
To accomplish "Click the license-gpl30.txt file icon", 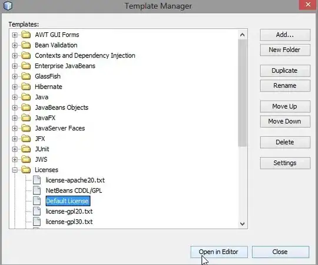I will pyautogui.click(x=37, y=222).
